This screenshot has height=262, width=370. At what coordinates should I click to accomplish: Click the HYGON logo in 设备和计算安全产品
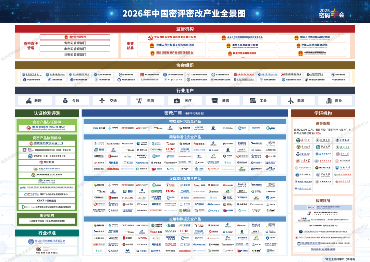point(127,198)
